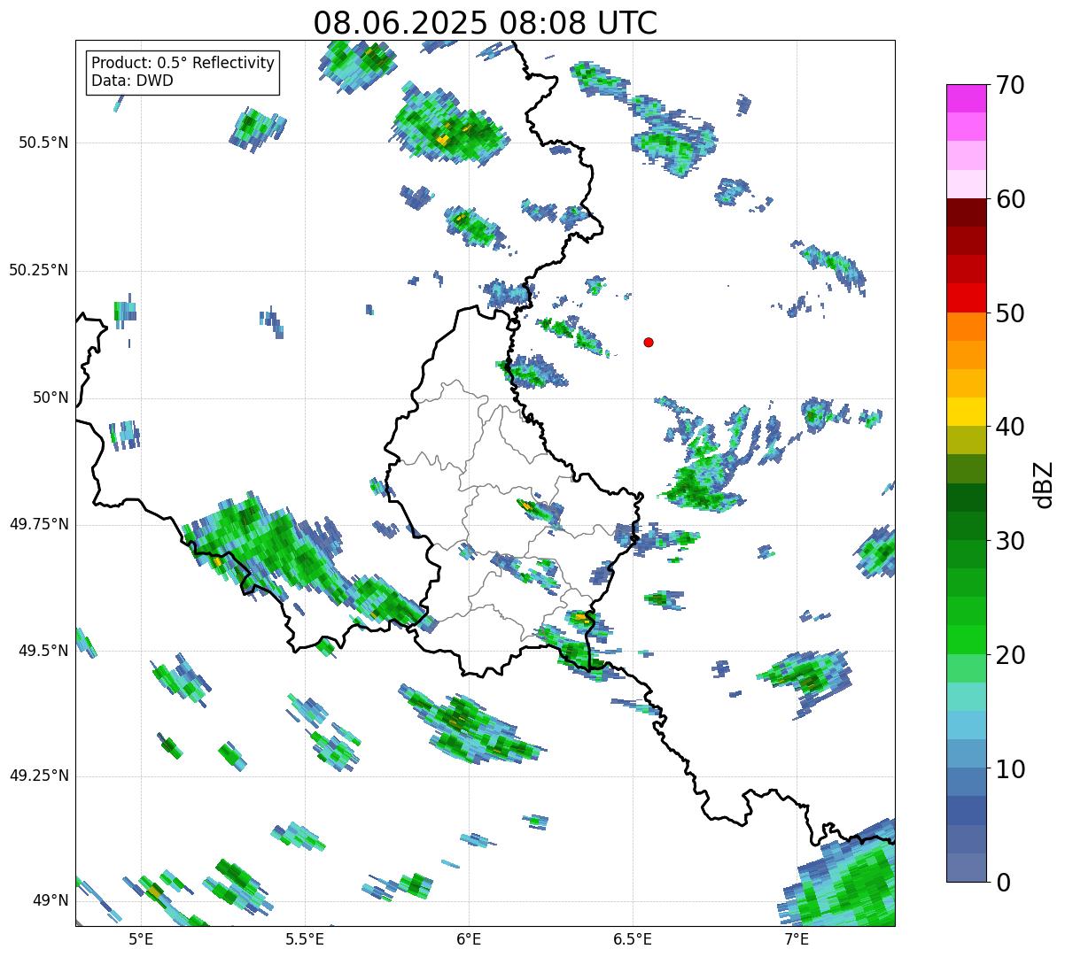Click latitude label 50°N
This screenshot has height=957, width=1065.
(51, 397)
